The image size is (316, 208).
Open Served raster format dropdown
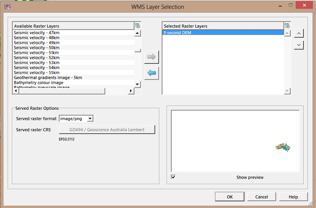tap(90, 119)
